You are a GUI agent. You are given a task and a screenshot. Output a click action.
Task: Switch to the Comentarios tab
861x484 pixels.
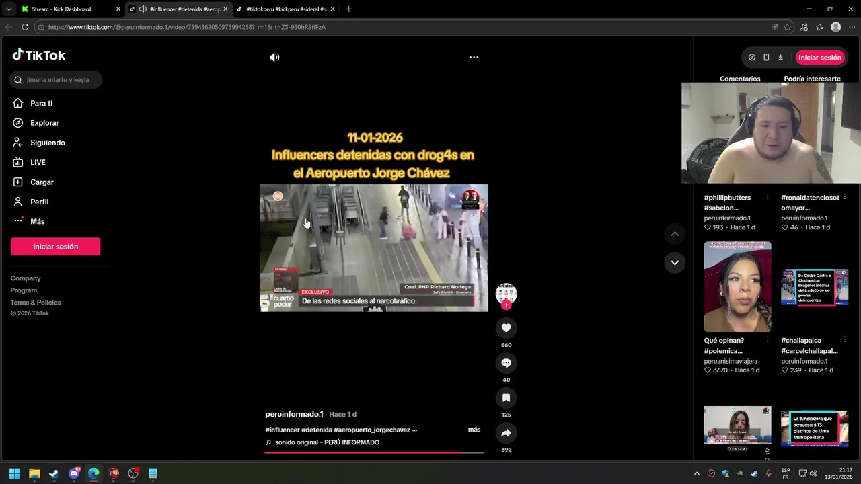click(740, 79)
